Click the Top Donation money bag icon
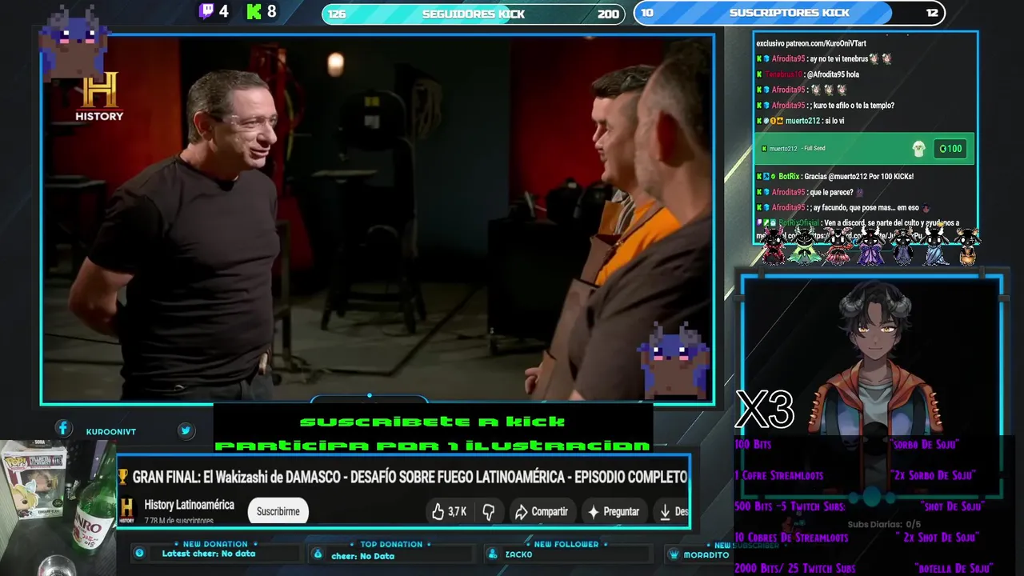Screen dimensions: 1024x576 318,554
